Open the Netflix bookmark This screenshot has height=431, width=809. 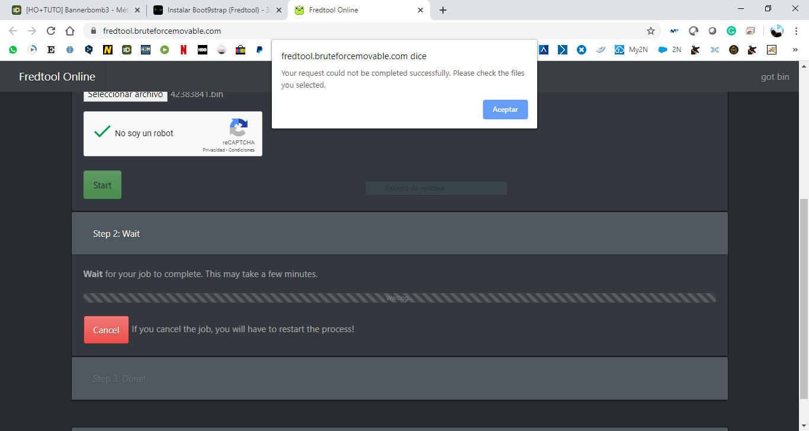184,50
